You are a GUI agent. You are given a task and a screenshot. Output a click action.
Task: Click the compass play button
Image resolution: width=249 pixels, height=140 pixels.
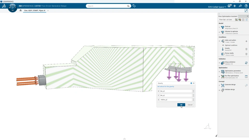(x=12, y=8)
